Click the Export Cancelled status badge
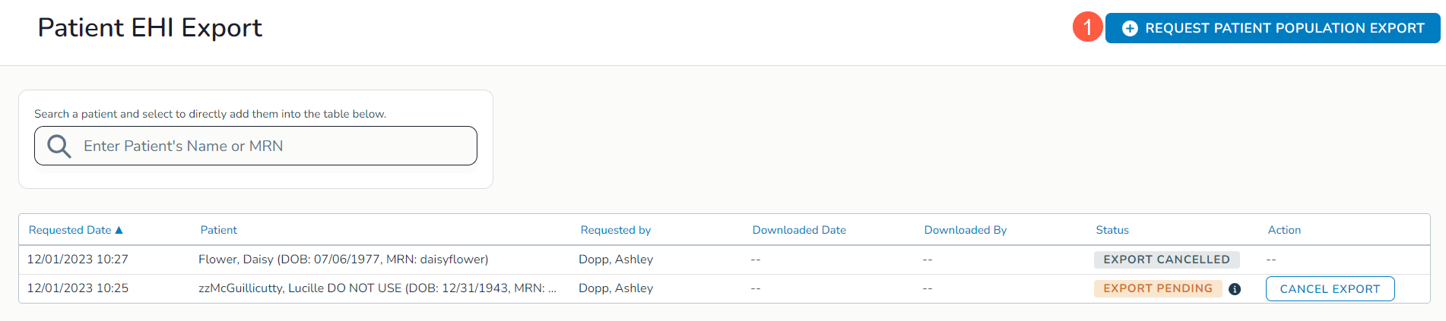 point(1166,260)
